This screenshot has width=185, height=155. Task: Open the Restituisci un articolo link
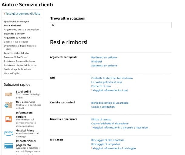[104, 57]
